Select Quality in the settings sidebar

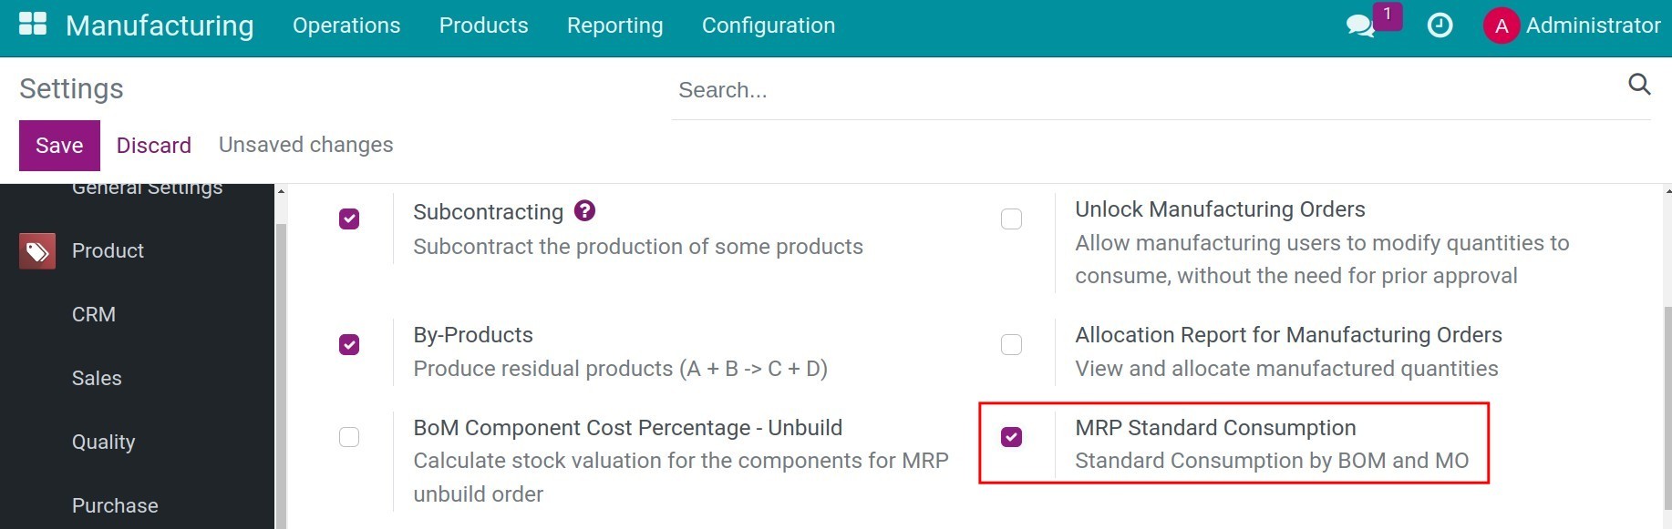coord(104,443)
